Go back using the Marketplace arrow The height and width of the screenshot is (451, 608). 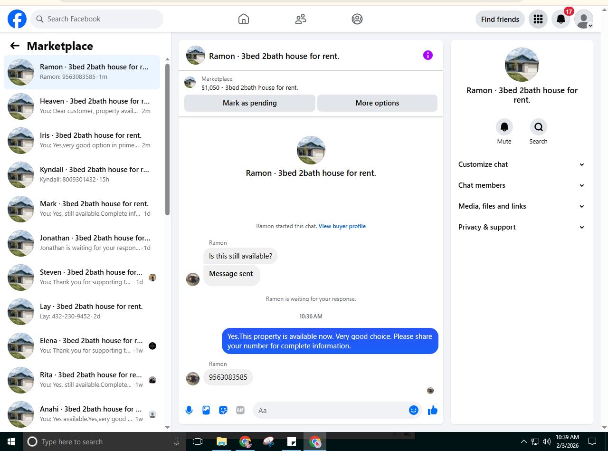tap(15, 46)
